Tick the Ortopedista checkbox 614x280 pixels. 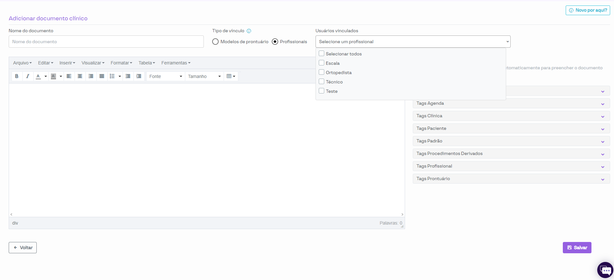(x=321, y=72)
